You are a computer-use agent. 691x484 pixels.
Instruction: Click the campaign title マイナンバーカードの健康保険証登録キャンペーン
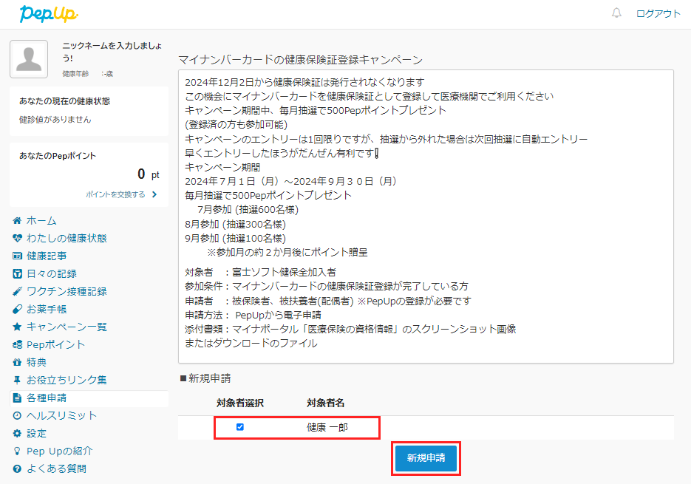point(301,60)
